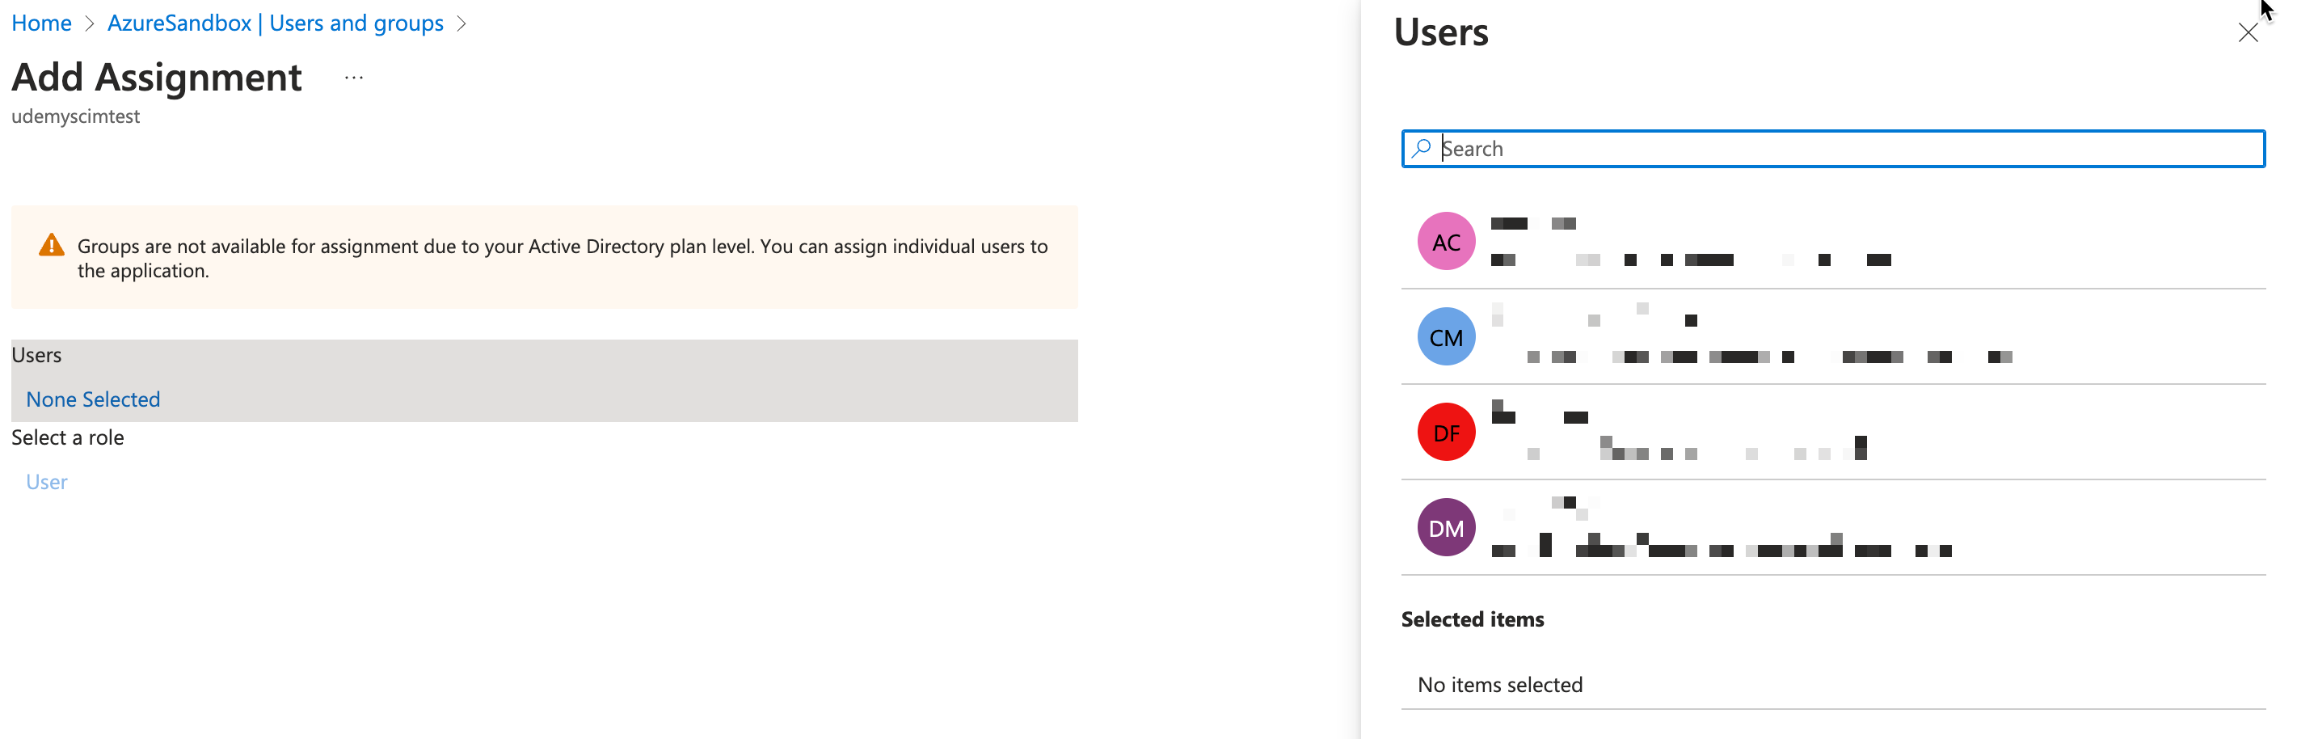Close the Users panel with the X
This screenshot has height=739, width=2297.
(2247, 33)
